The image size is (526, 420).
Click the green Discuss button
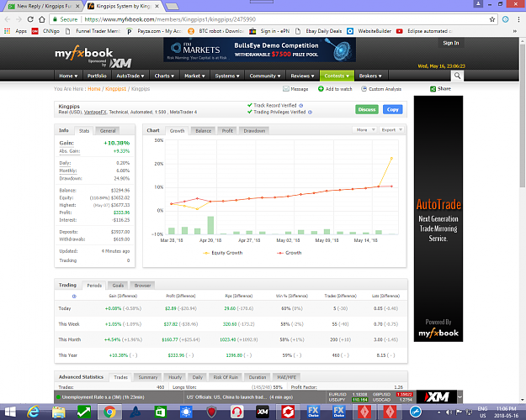367,109
